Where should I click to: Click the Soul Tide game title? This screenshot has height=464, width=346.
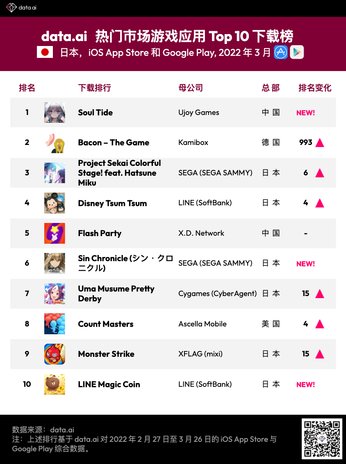95,113
